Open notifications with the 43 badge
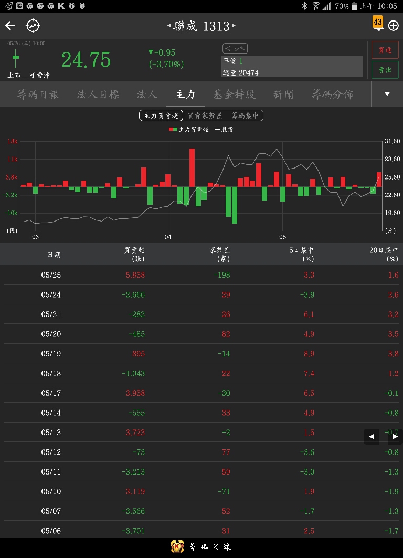The height and width of the screenshot is (558, 403). pyautogui.click(x=378, y=24)
